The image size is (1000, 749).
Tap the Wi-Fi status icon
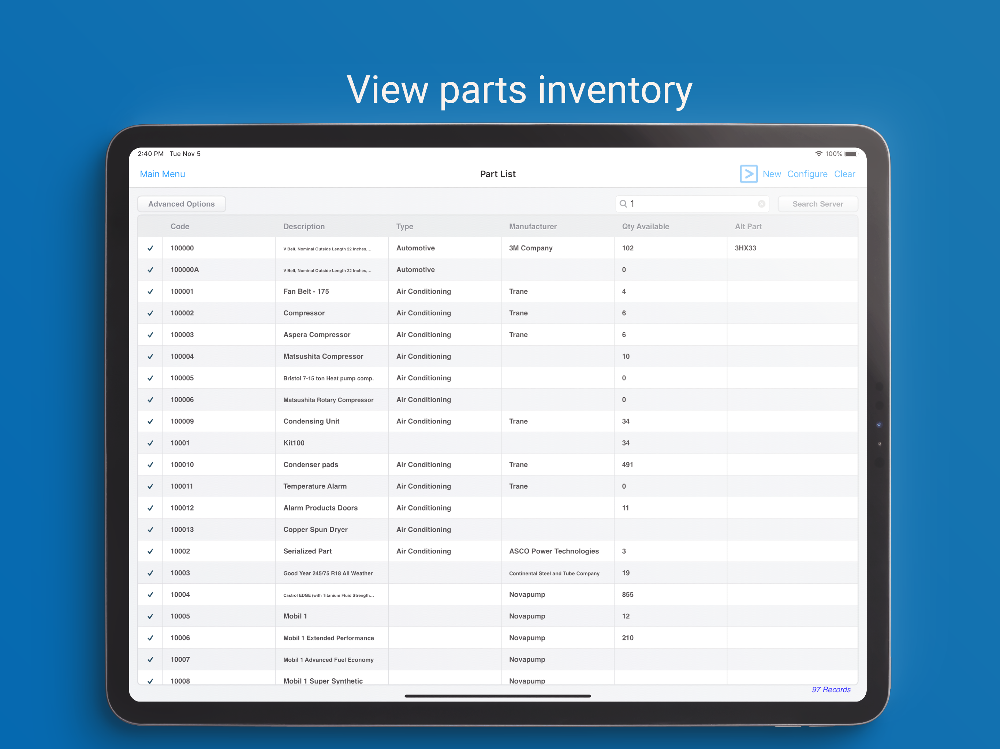(818, 154)
